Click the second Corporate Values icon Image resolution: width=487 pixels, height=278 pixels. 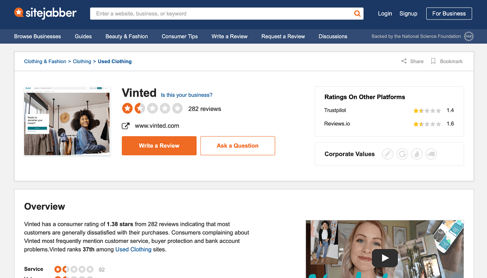click(402, 154)
